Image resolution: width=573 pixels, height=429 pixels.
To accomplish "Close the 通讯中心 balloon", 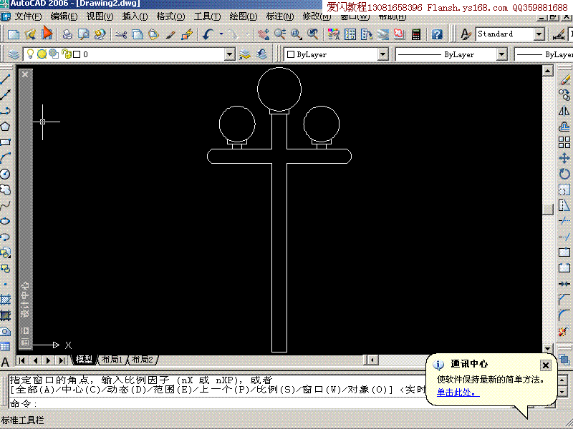I will tap(545, 365).
